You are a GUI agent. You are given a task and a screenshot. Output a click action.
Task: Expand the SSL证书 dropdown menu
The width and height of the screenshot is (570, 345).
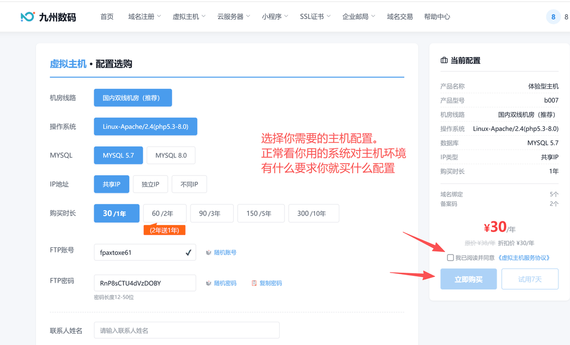click(315, 17)
